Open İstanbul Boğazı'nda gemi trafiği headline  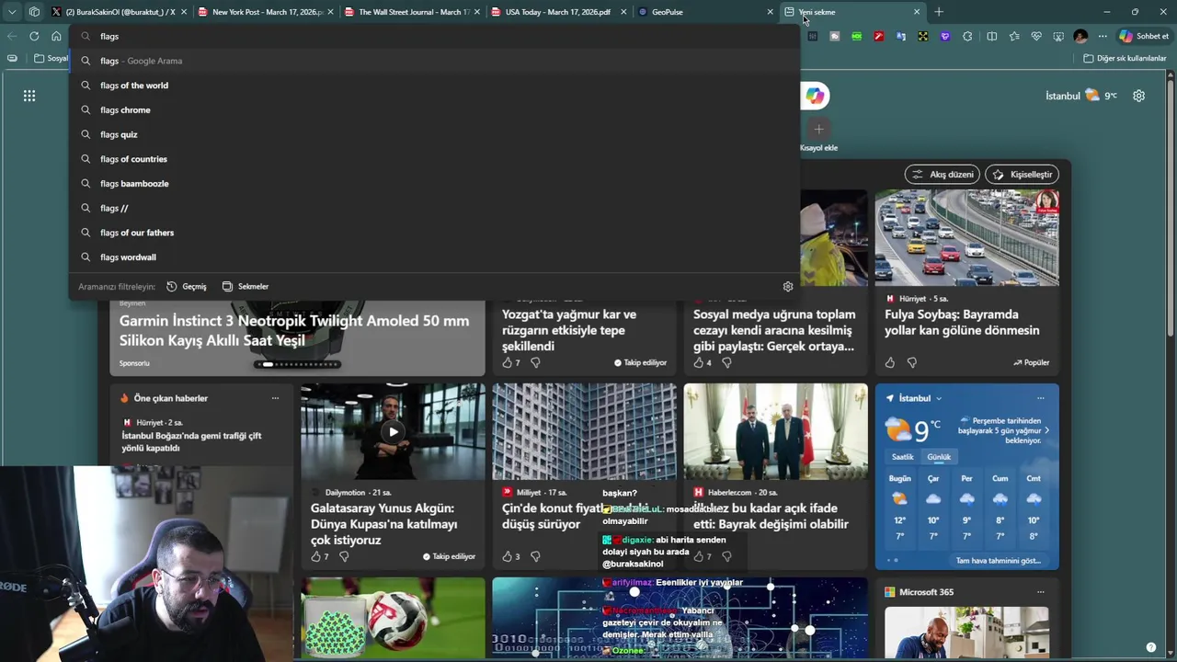[192, 441]
